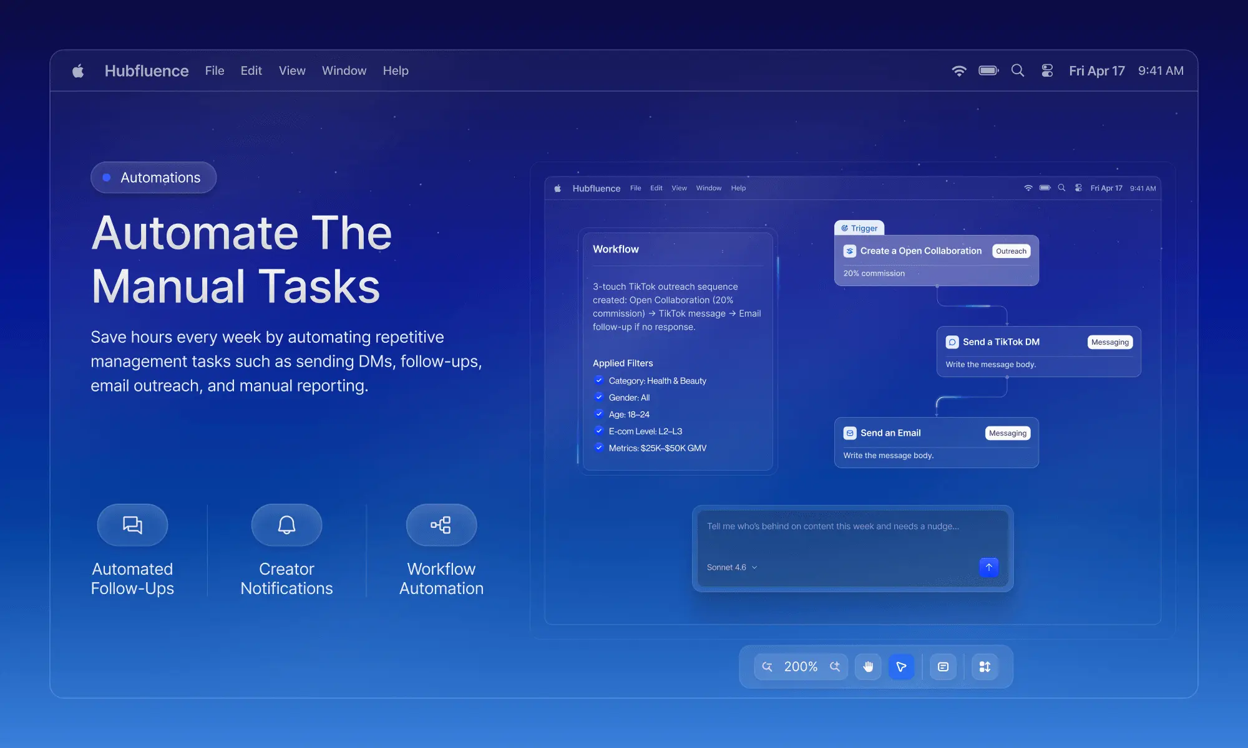Click TikTok DM 'Write the message body.' field
The width and height of the screenshot is (1248, 748).
[x=991, y=365]
